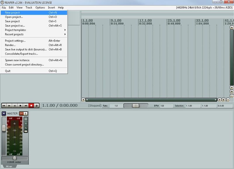Image resolution: width=234 pixels, height=169 pixels.
Task: Click the vertical scrollbar up arrow
Action: click(x=232, y=27)
